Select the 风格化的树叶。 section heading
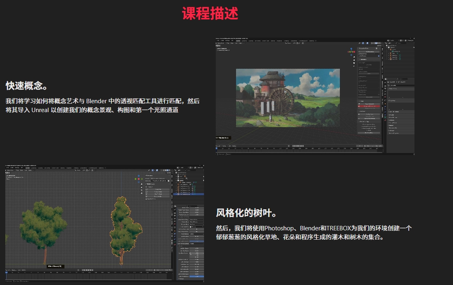453x285 pixels. coord(247,213)
